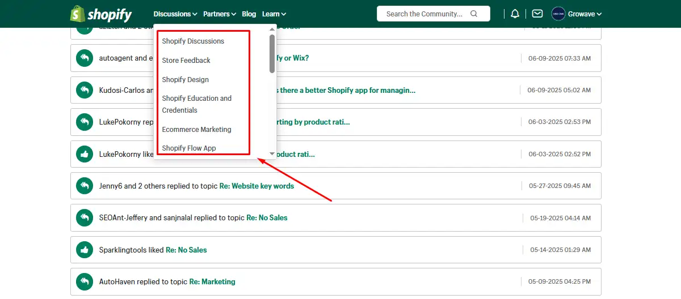The height and width of the screenshot is (299, 681).
Task: Click text Sparklingtools liked
Action: point(131,250)
